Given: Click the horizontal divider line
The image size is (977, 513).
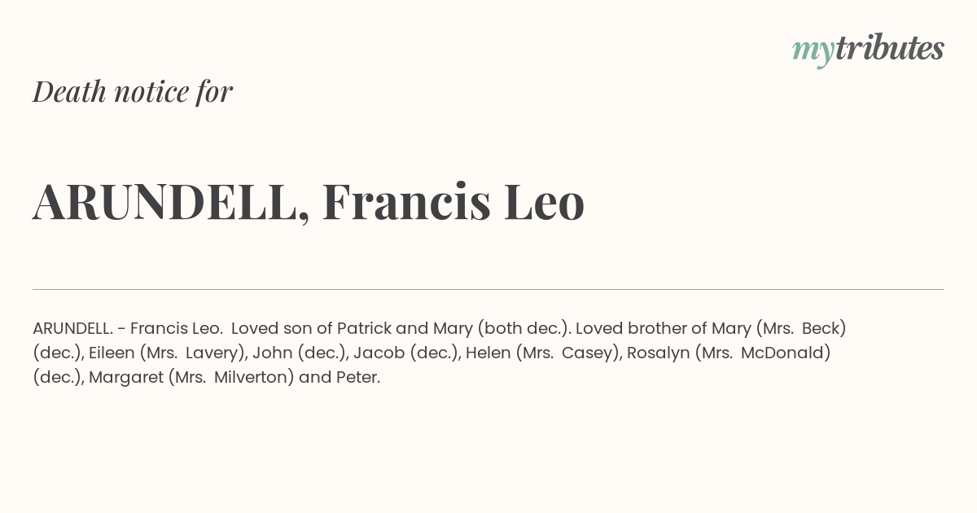Looking at the screenshot, I should pyautogui.click(x=488, y=289).
